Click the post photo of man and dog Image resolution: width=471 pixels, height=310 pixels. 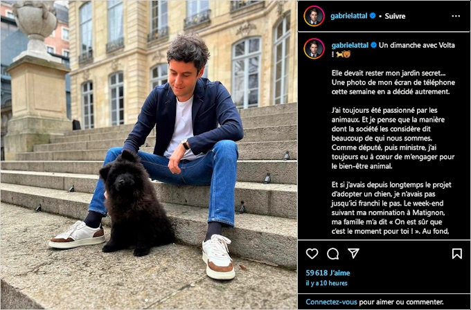(149, 154)
